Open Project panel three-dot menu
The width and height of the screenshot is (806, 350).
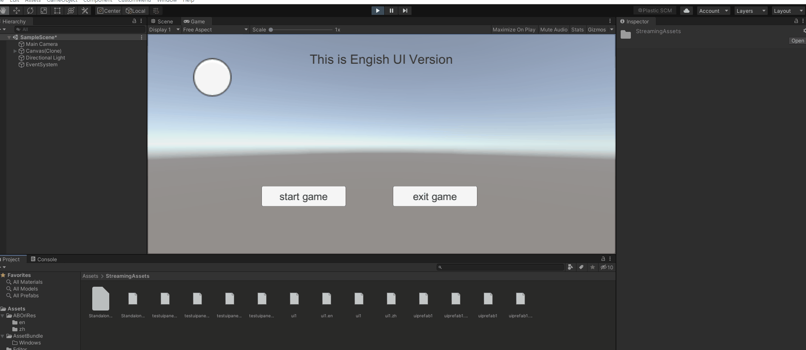pyautogui.click(x=610, y=259)
